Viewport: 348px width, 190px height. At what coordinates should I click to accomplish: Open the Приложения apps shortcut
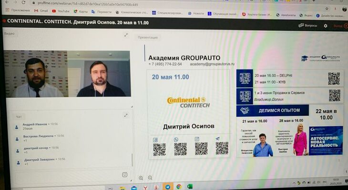(18, 10)
